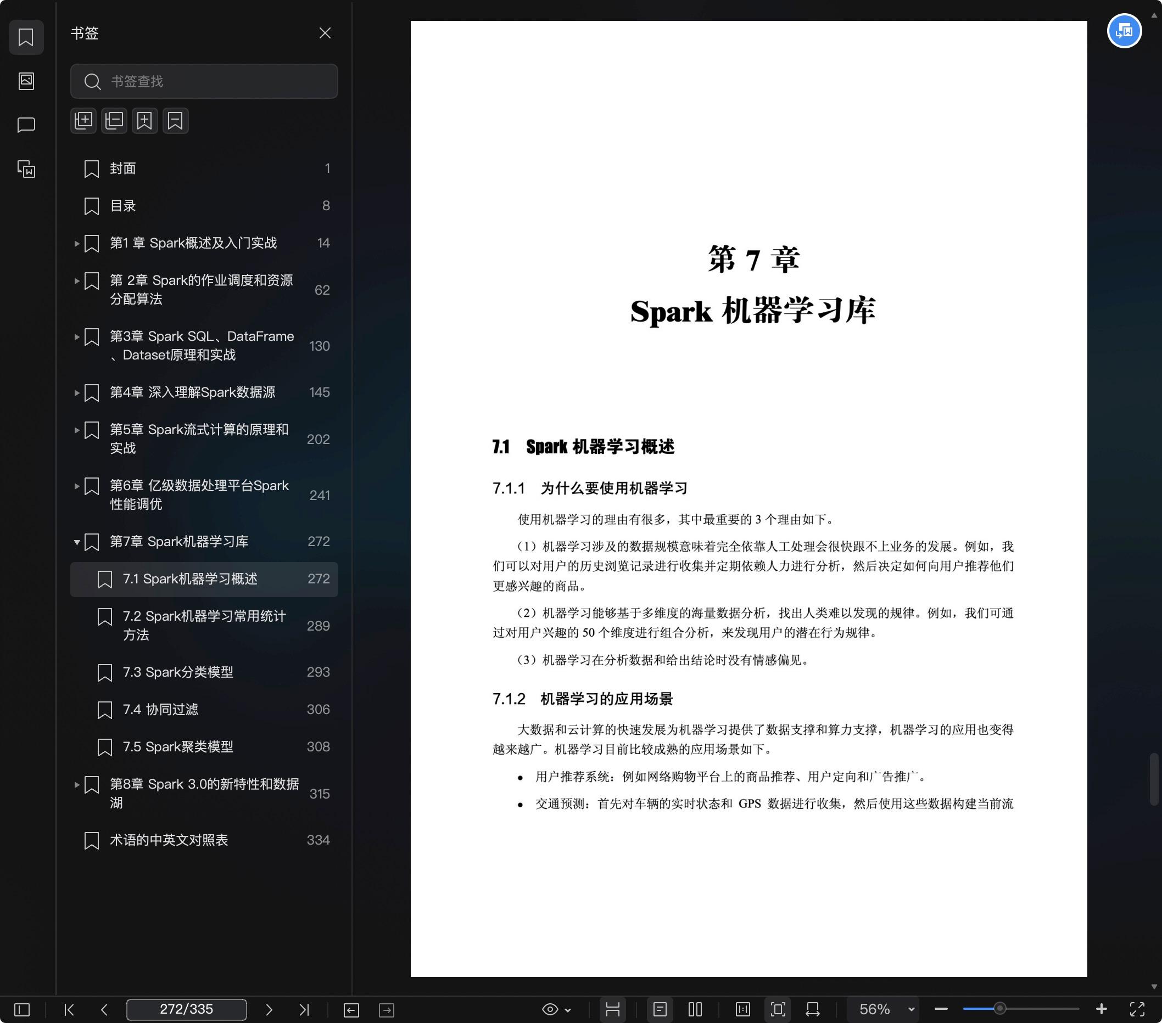Expand 第4章 深入理解Spark数据源
The height and width of the screenshot is (1023, 1162).
pos(77,392)
